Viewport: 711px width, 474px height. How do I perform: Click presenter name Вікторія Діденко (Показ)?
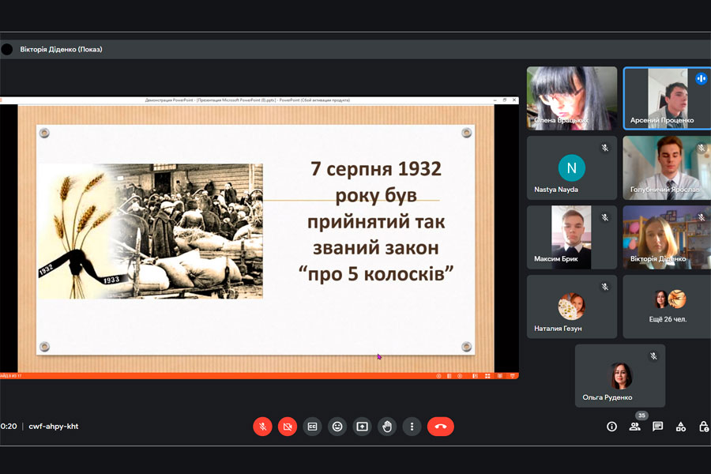61,49
